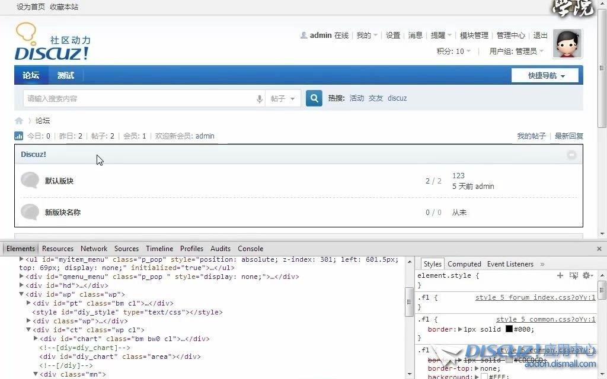Screen dimensions: 607x379
Task: Click the 管理中心 admin center link
Action: pyautogui.click(x=511, y=36)
